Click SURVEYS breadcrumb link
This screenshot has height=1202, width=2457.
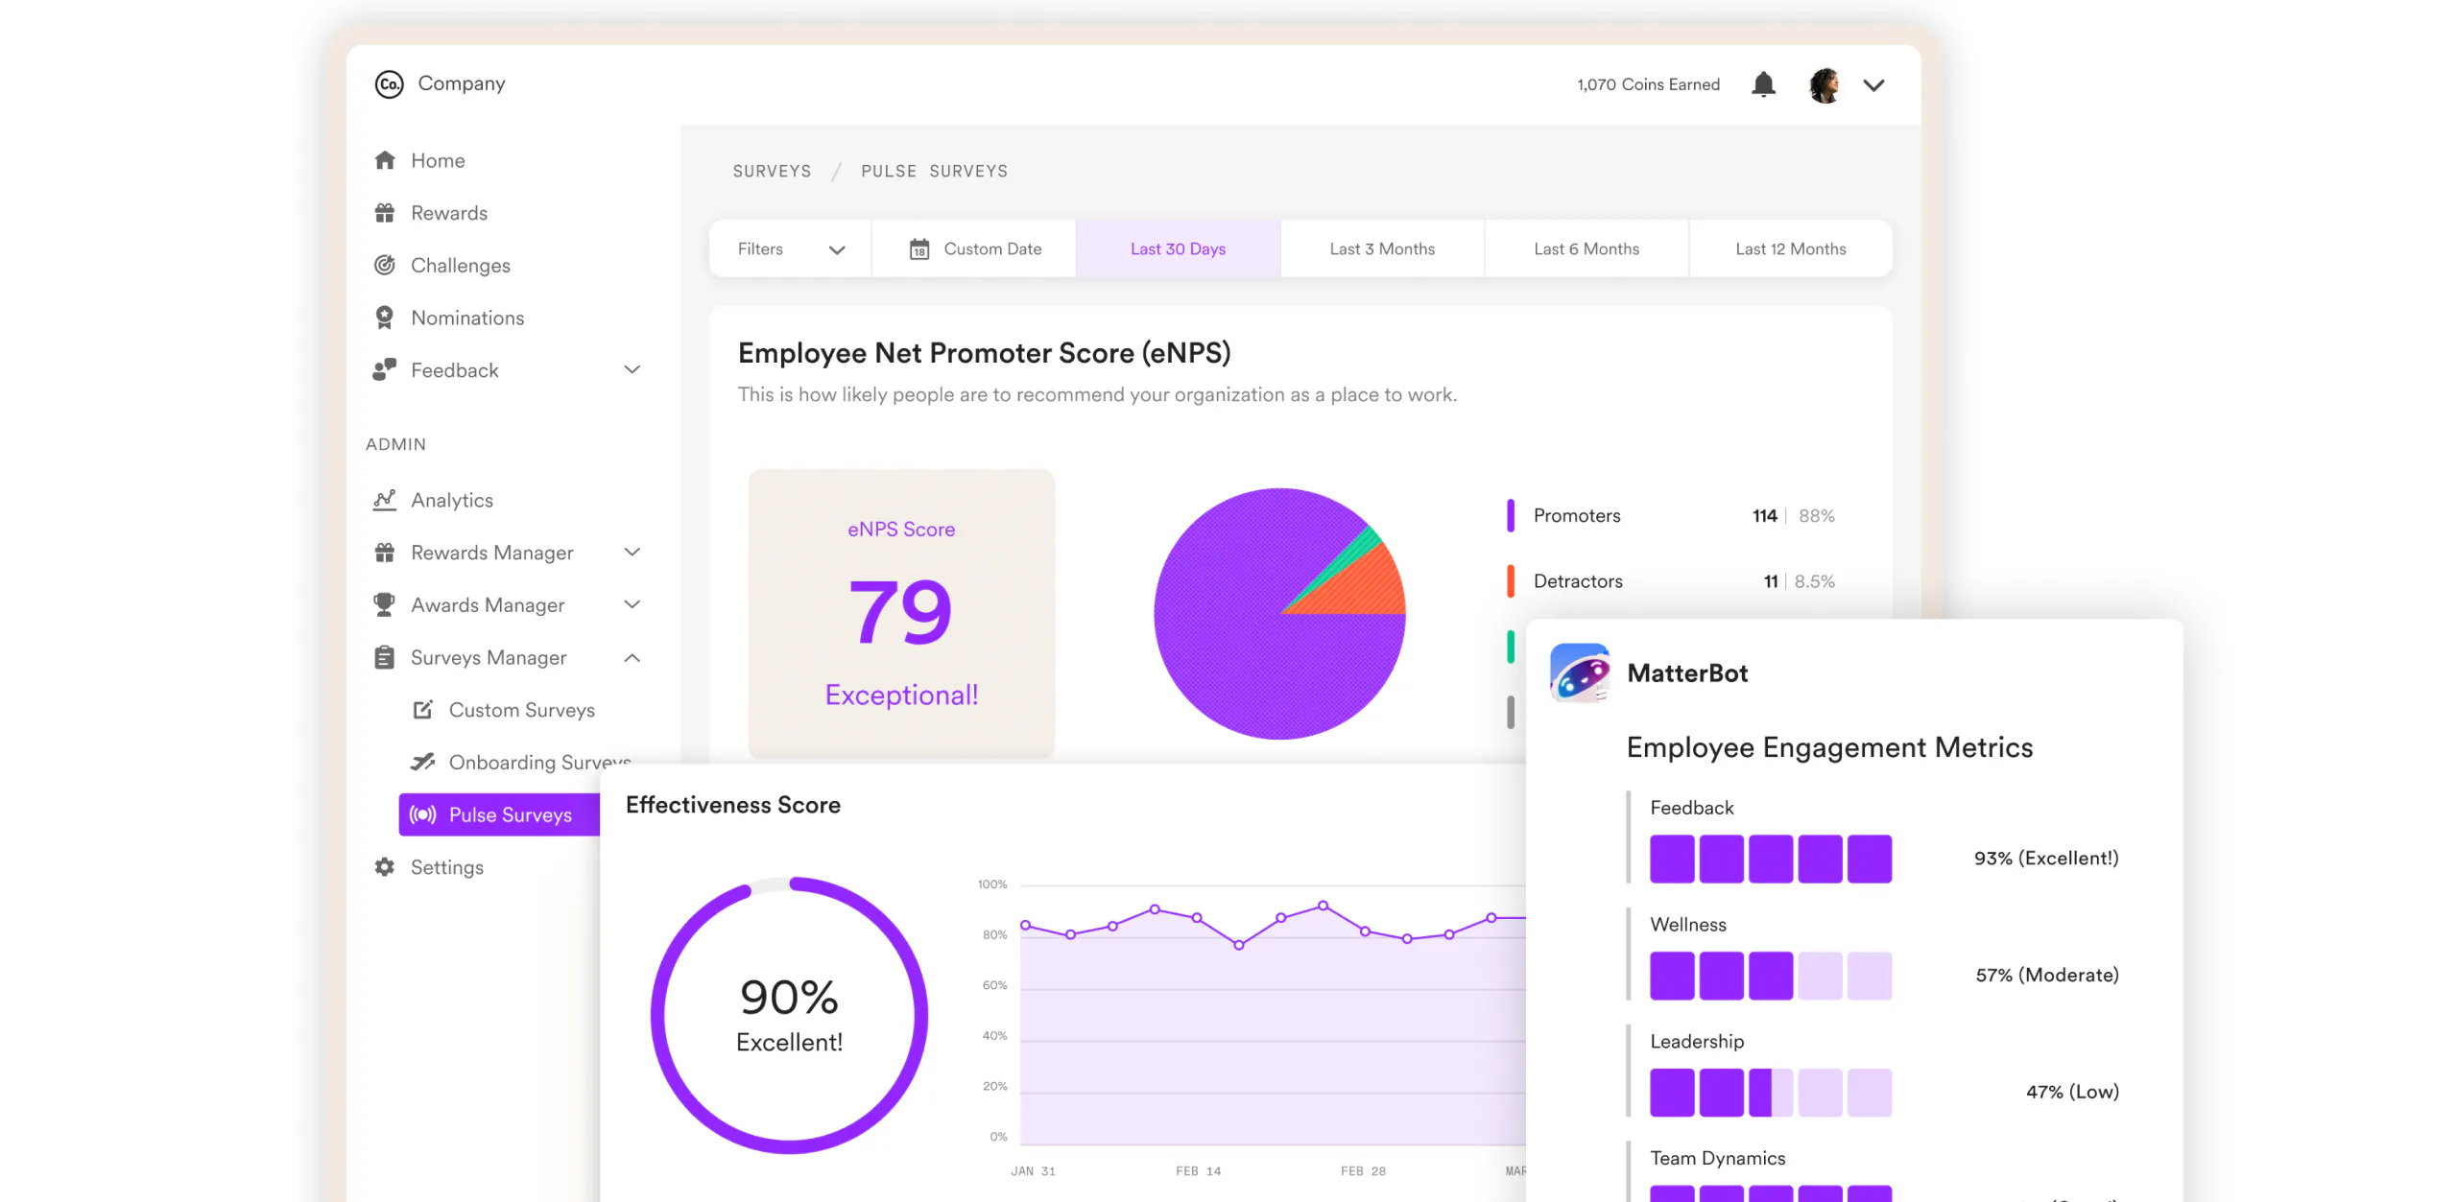pos(772,171)
